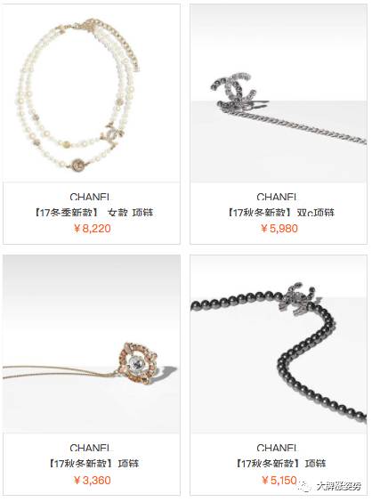Click the WeChat watermark icon
The height and width of the screenshot is (502, 372).
click(x=305, y=486)
